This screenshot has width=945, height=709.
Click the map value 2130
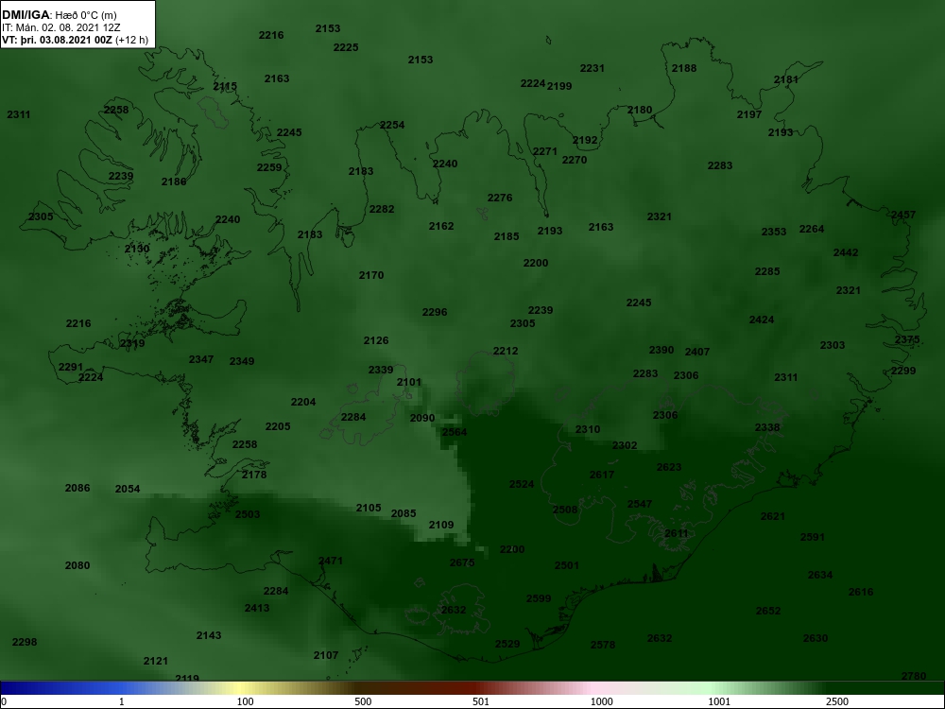(x=137, y=249)
